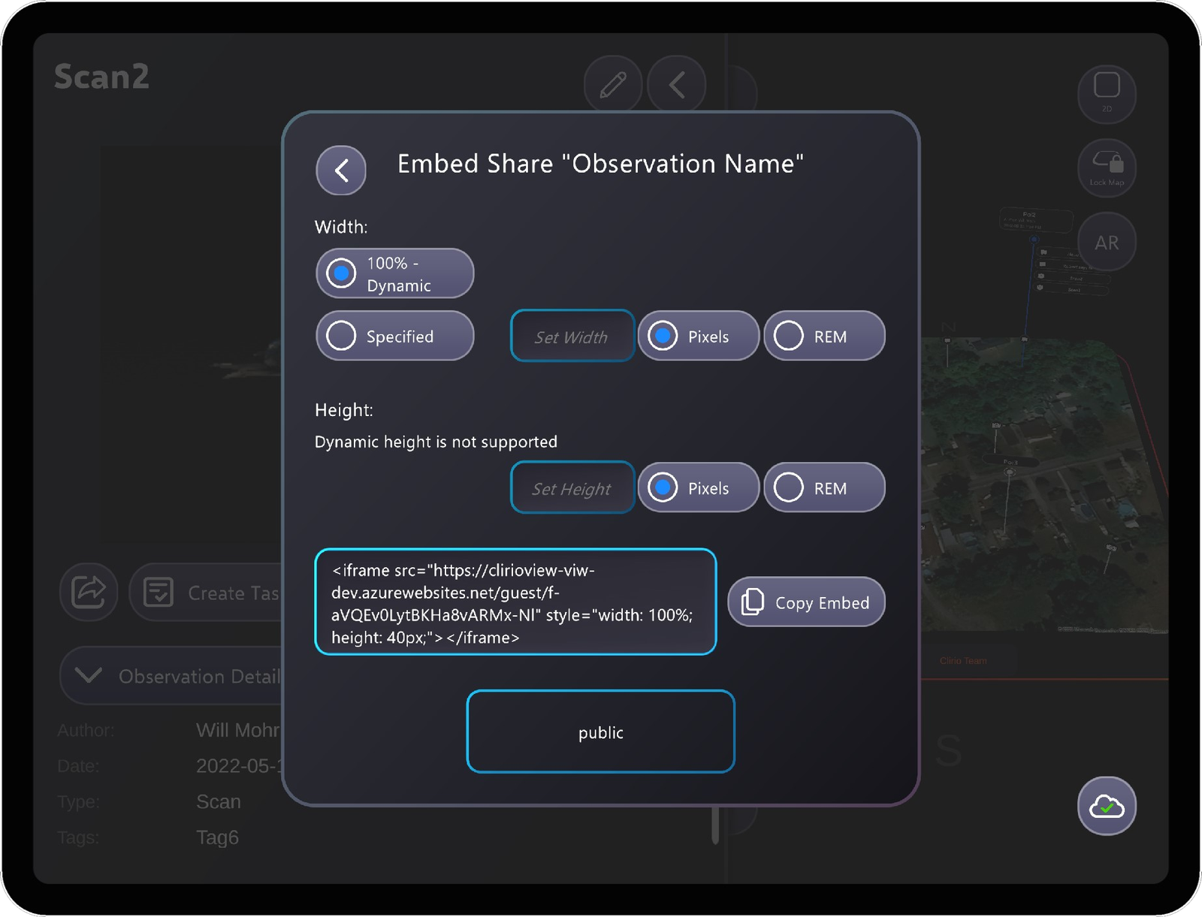Click the Create Task button

click(x=207, y=593)
